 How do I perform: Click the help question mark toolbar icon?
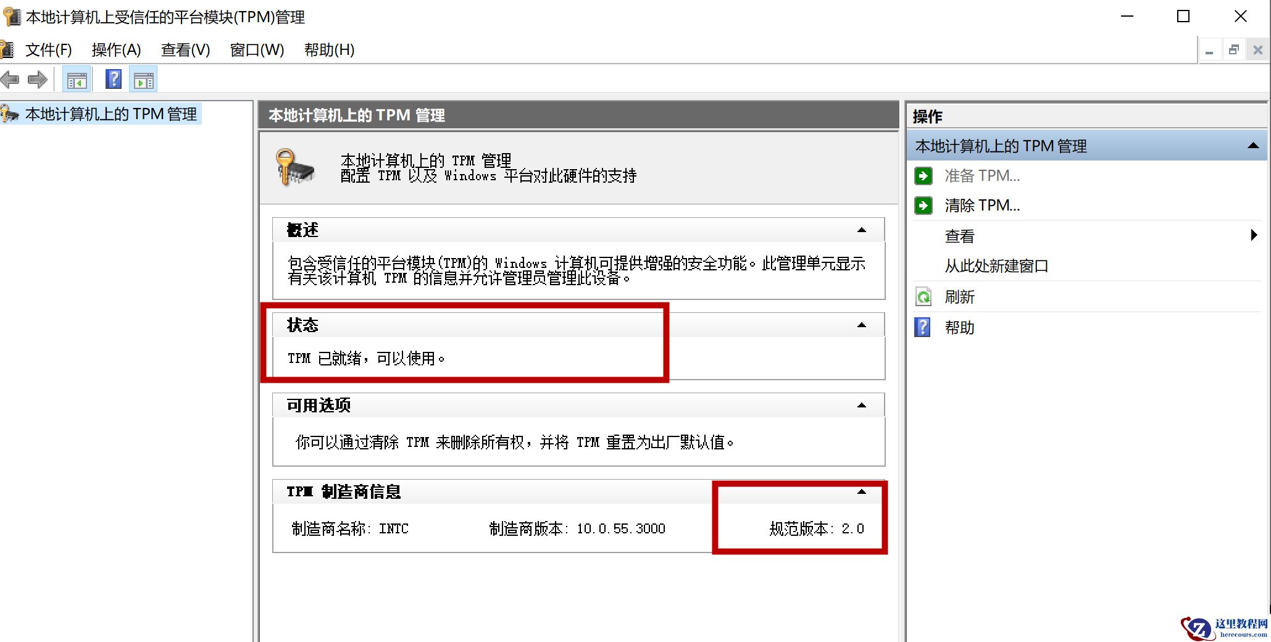point(112,79)
